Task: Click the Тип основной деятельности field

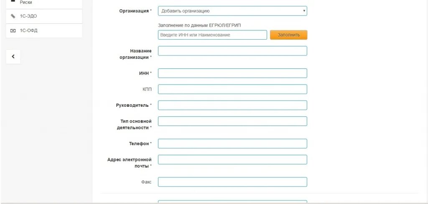Action: 232,121
